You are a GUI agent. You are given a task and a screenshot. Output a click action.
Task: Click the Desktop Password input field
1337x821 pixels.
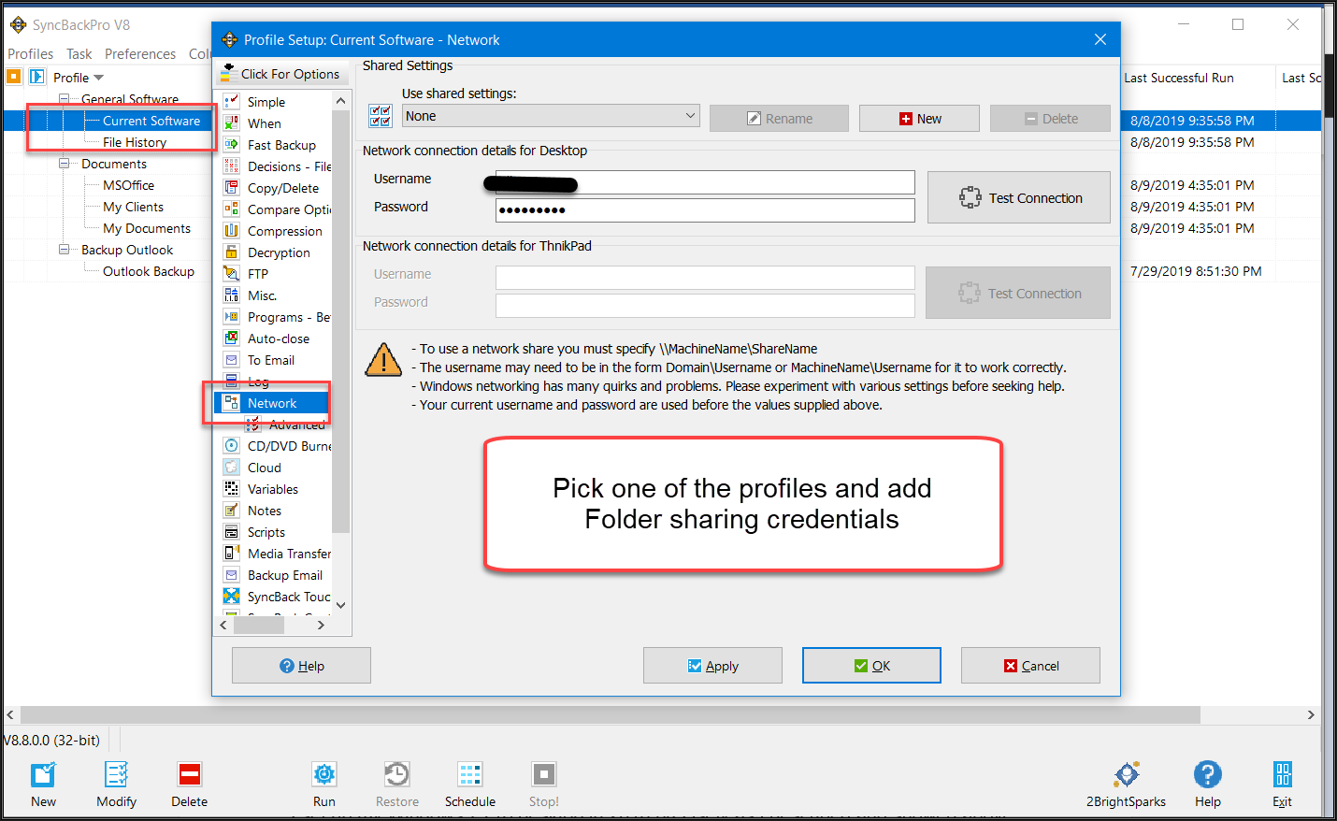705,209
